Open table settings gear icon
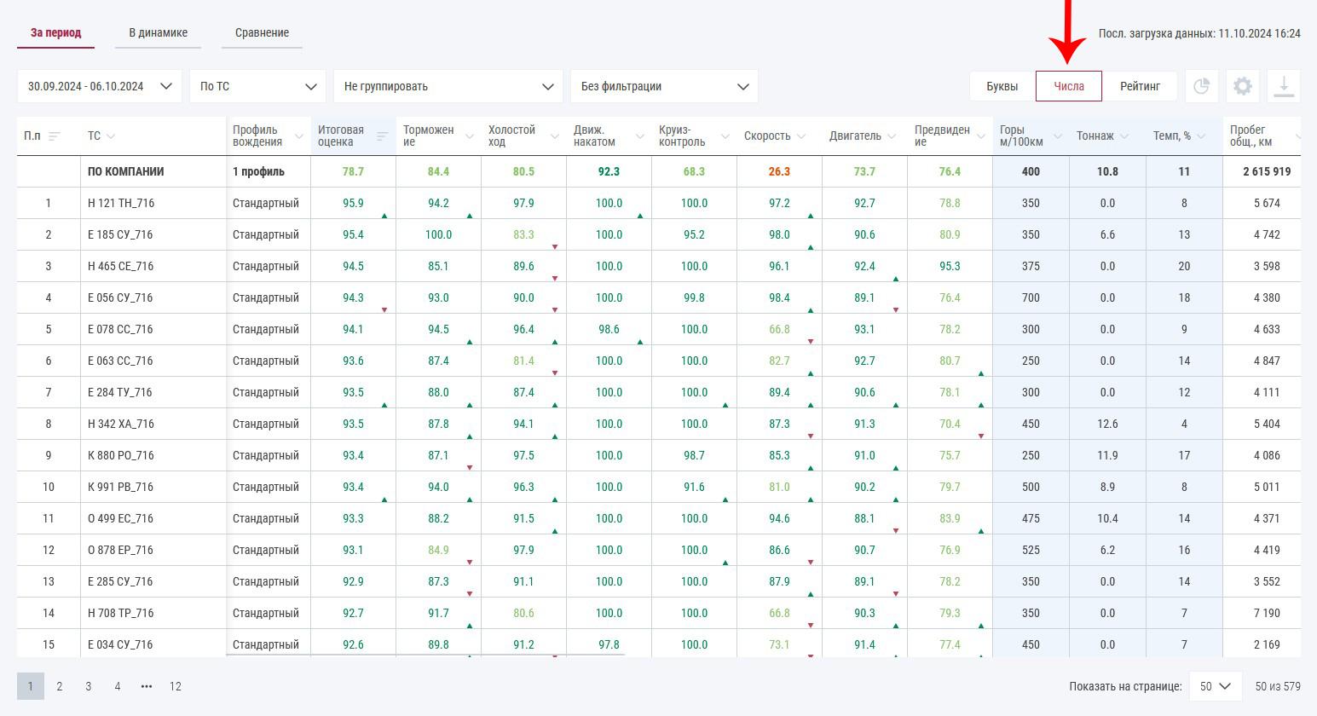 (1243, 86)
